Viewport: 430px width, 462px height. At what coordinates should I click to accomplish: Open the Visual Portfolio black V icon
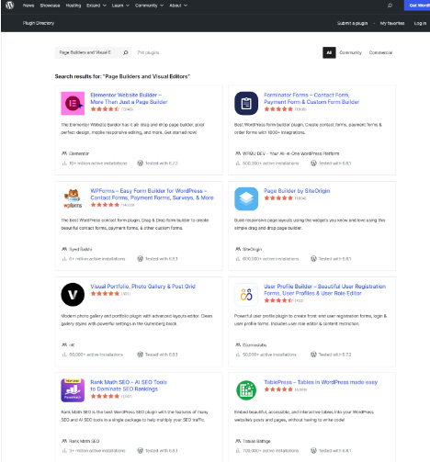click(x=73, y=295)
